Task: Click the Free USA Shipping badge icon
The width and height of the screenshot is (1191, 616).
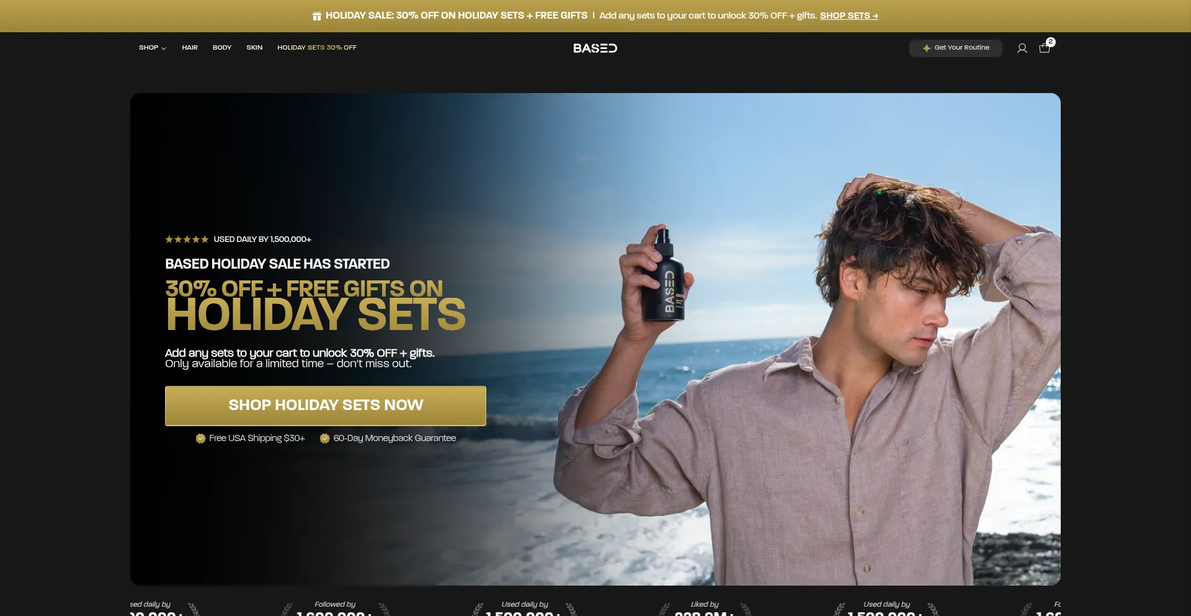Action: 200,439
